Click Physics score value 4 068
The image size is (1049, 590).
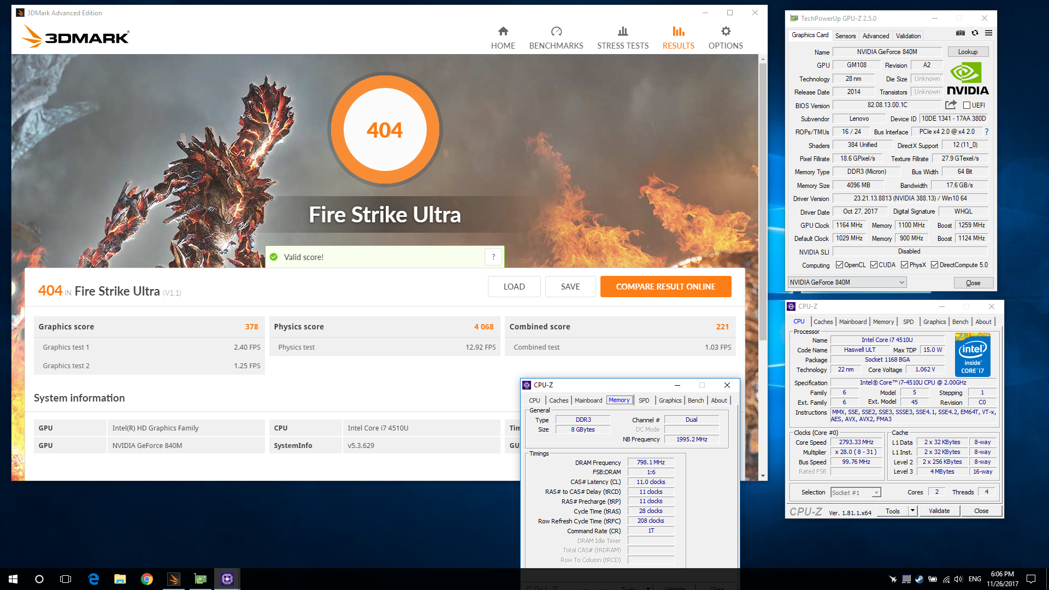(x=484, y=327)
